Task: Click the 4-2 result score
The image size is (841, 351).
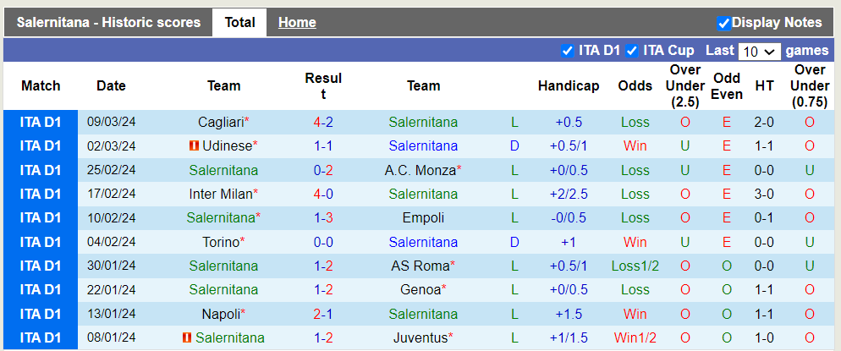Action: pyautogui.click(x=323, y=122)
